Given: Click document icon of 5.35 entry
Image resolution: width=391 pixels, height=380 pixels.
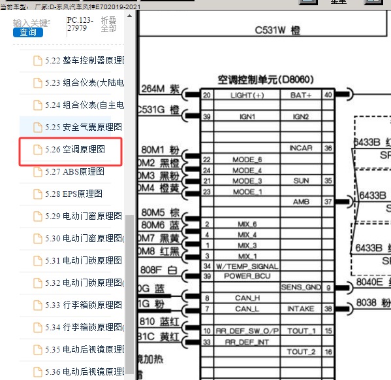Looking at the screenshot, I should pos(38,350).
